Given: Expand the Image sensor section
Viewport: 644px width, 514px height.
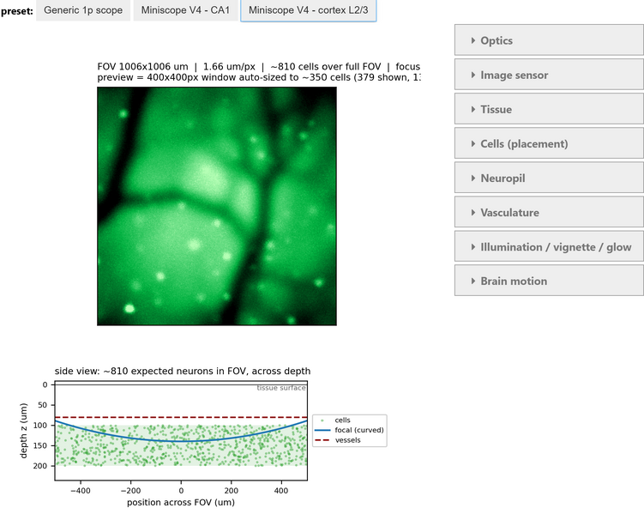Looking at the screenshot, I should [549, 75].
